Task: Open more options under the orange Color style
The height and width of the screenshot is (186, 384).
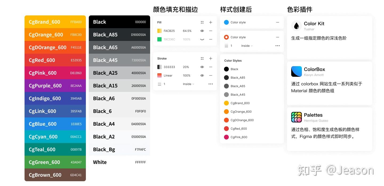Action: pos(278,46)
